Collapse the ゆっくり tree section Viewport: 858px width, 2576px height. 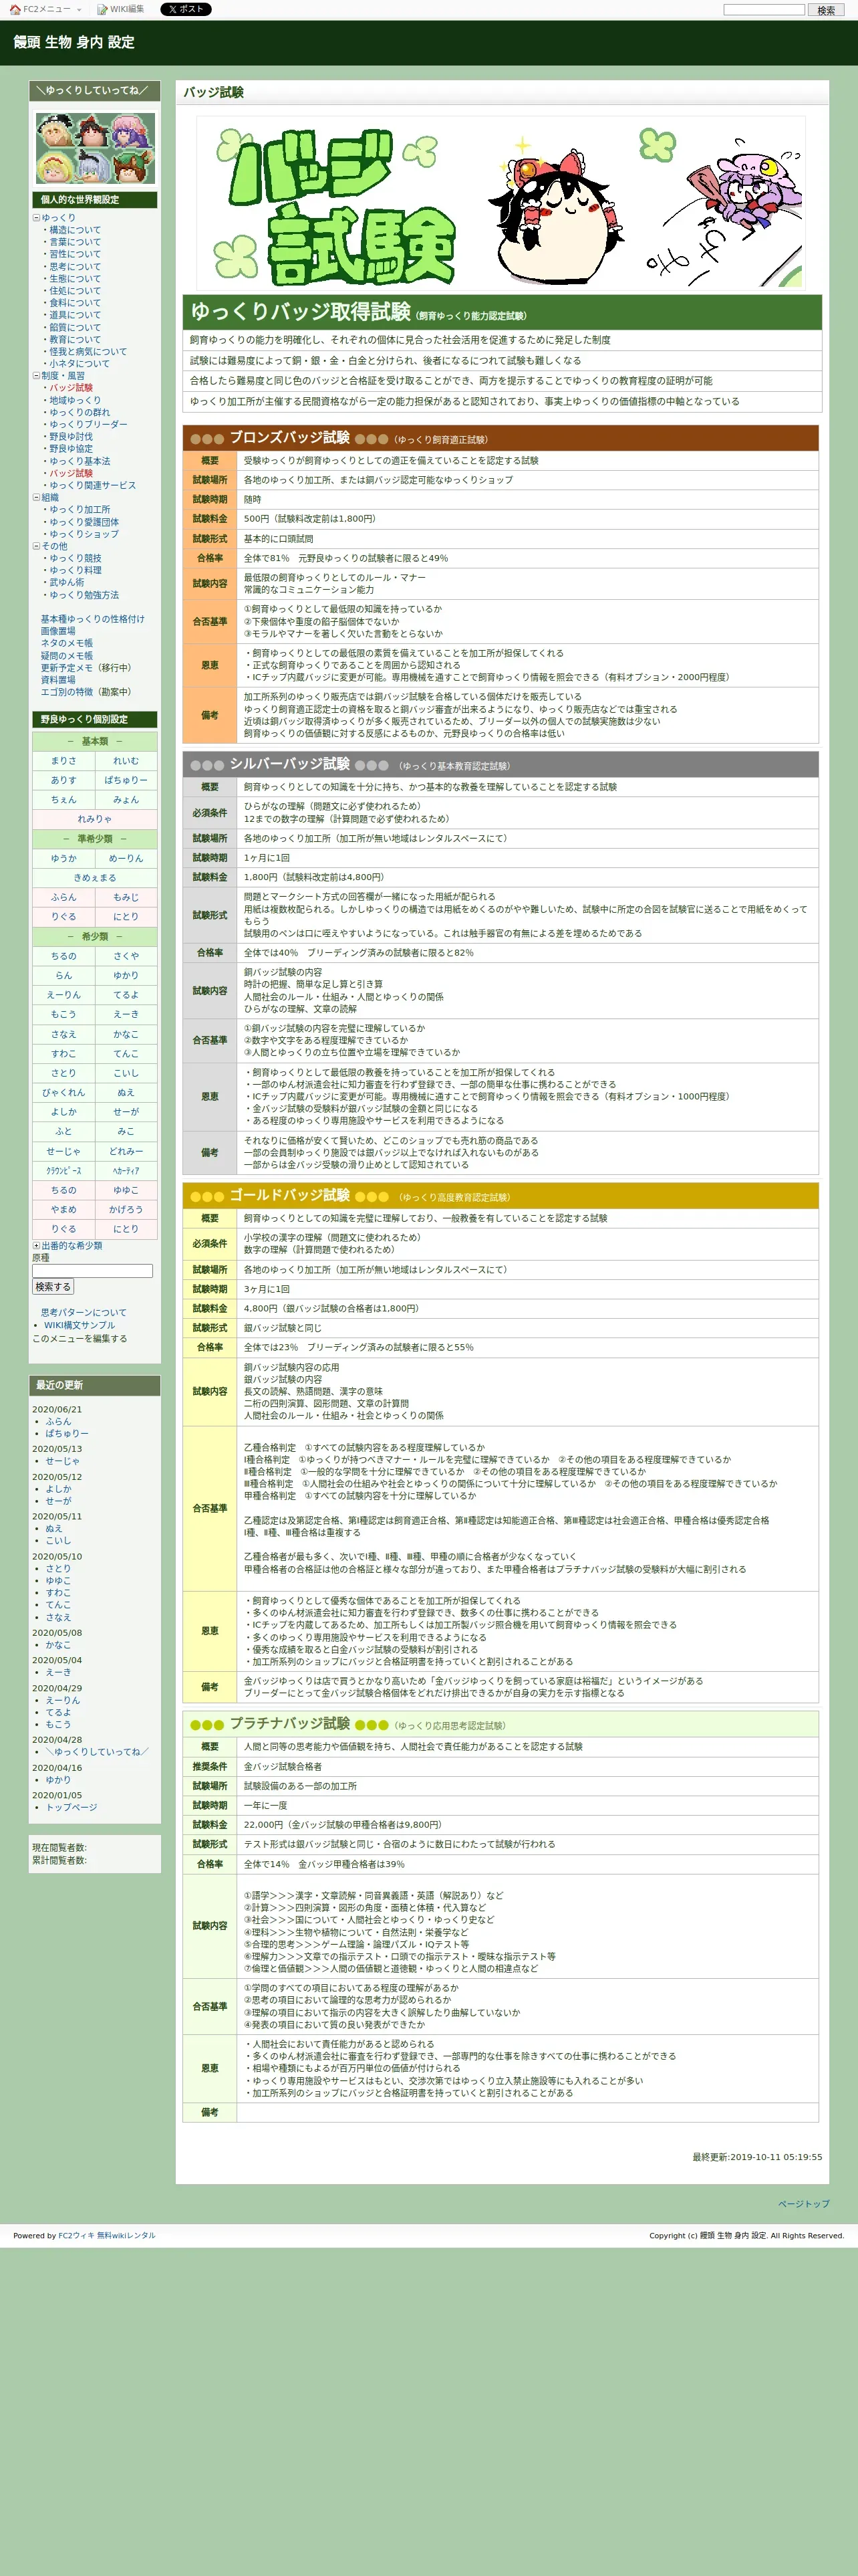click(36, 217)
